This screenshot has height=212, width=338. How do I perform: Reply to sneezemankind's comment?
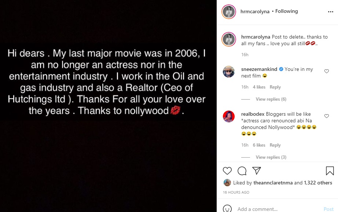point(275,87)
